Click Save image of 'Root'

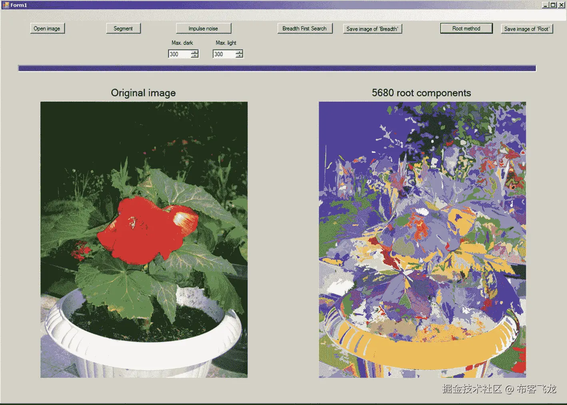pyautogui.click(x=527, y=28)
